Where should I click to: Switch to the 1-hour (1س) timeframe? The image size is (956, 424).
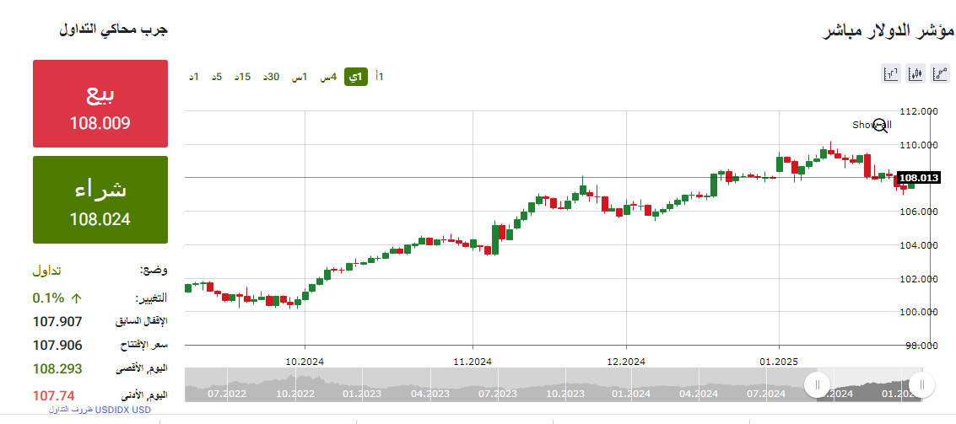(x=300, y=77)
